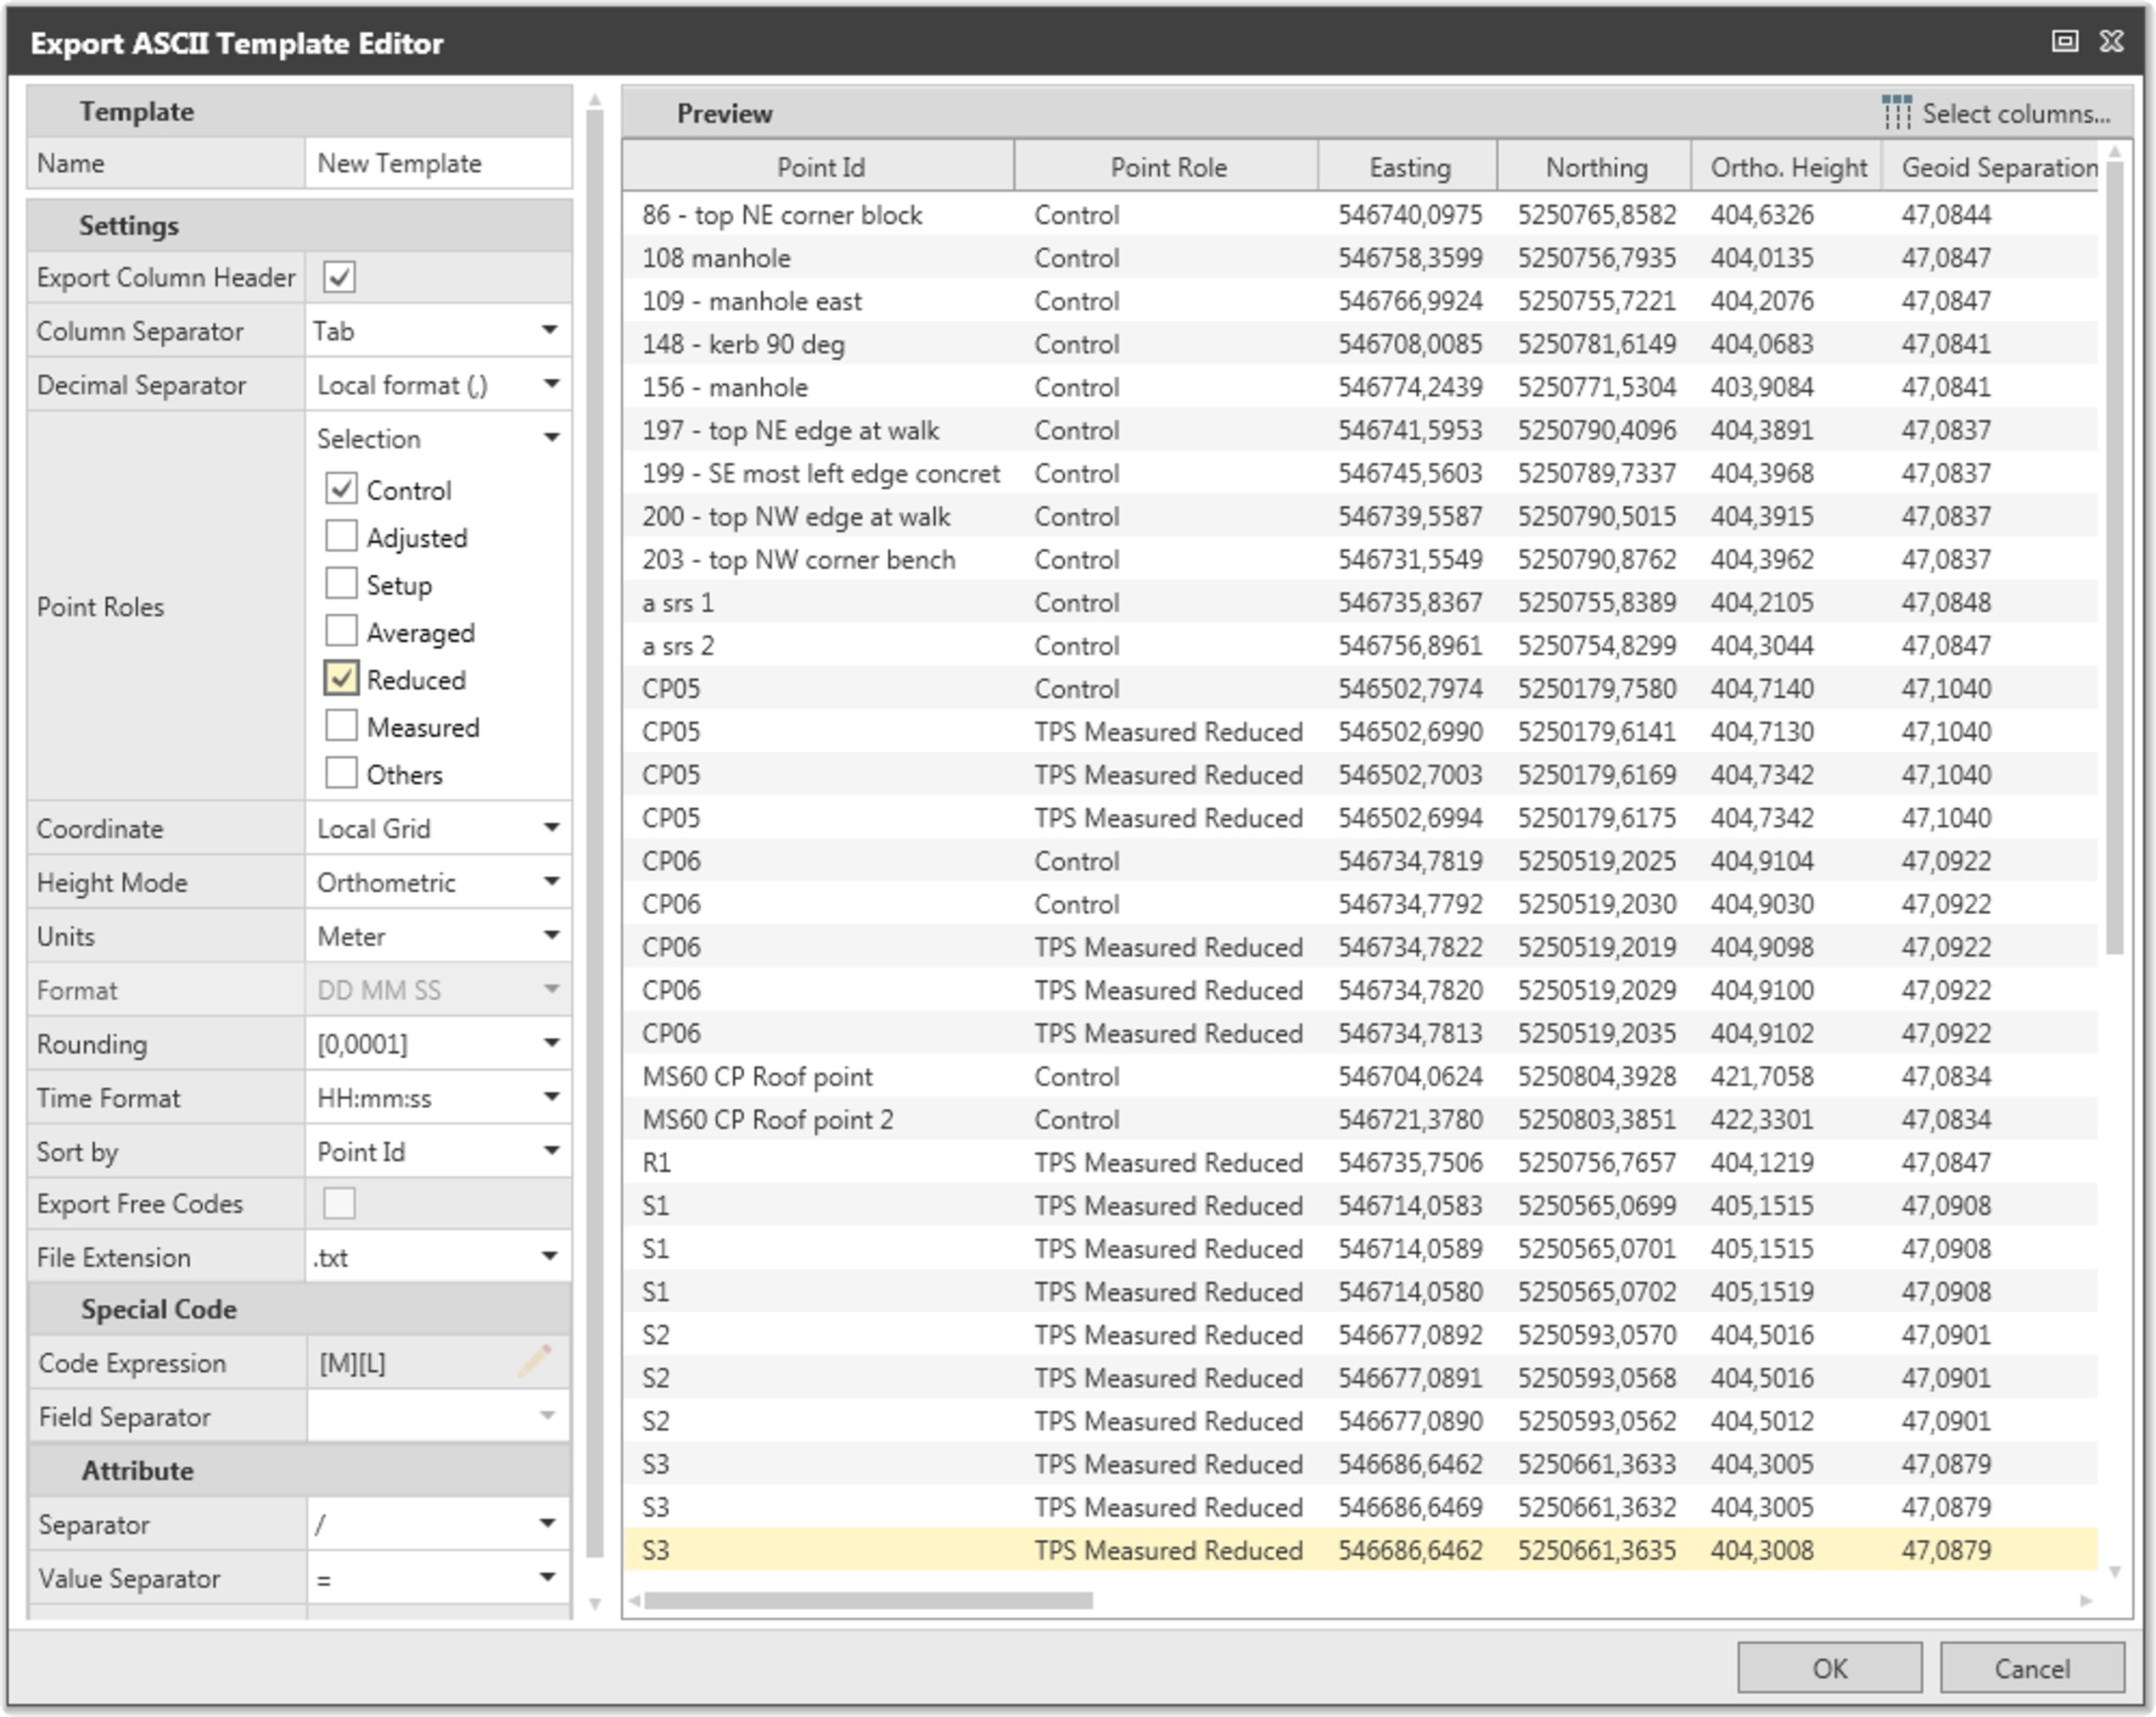Select the '148 - kerb 90 deg' row
Viewport: 2156px width, 1717px height.
point(1360,343)
